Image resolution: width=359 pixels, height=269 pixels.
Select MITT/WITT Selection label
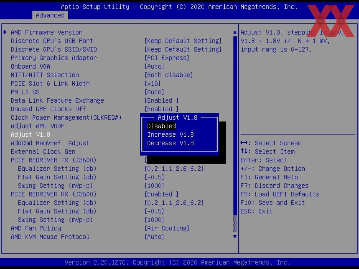tap(45, 75)
